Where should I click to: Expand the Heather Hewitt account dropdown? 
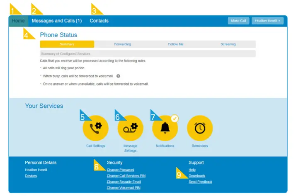coord(267,21)
